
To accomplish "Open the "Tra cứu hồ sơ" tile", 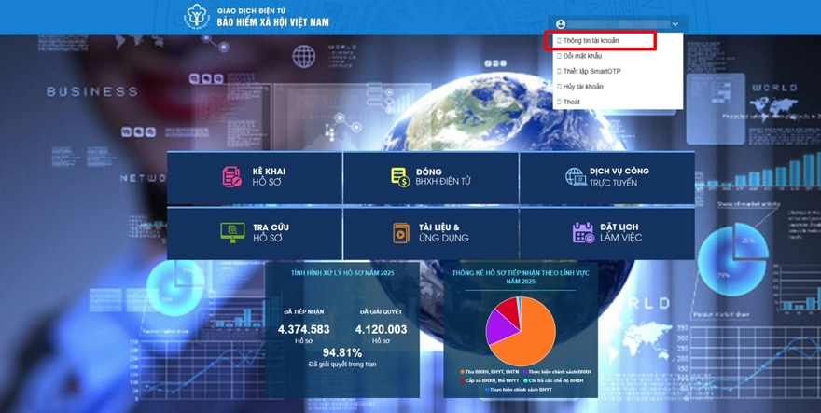I will pos(255,232).
